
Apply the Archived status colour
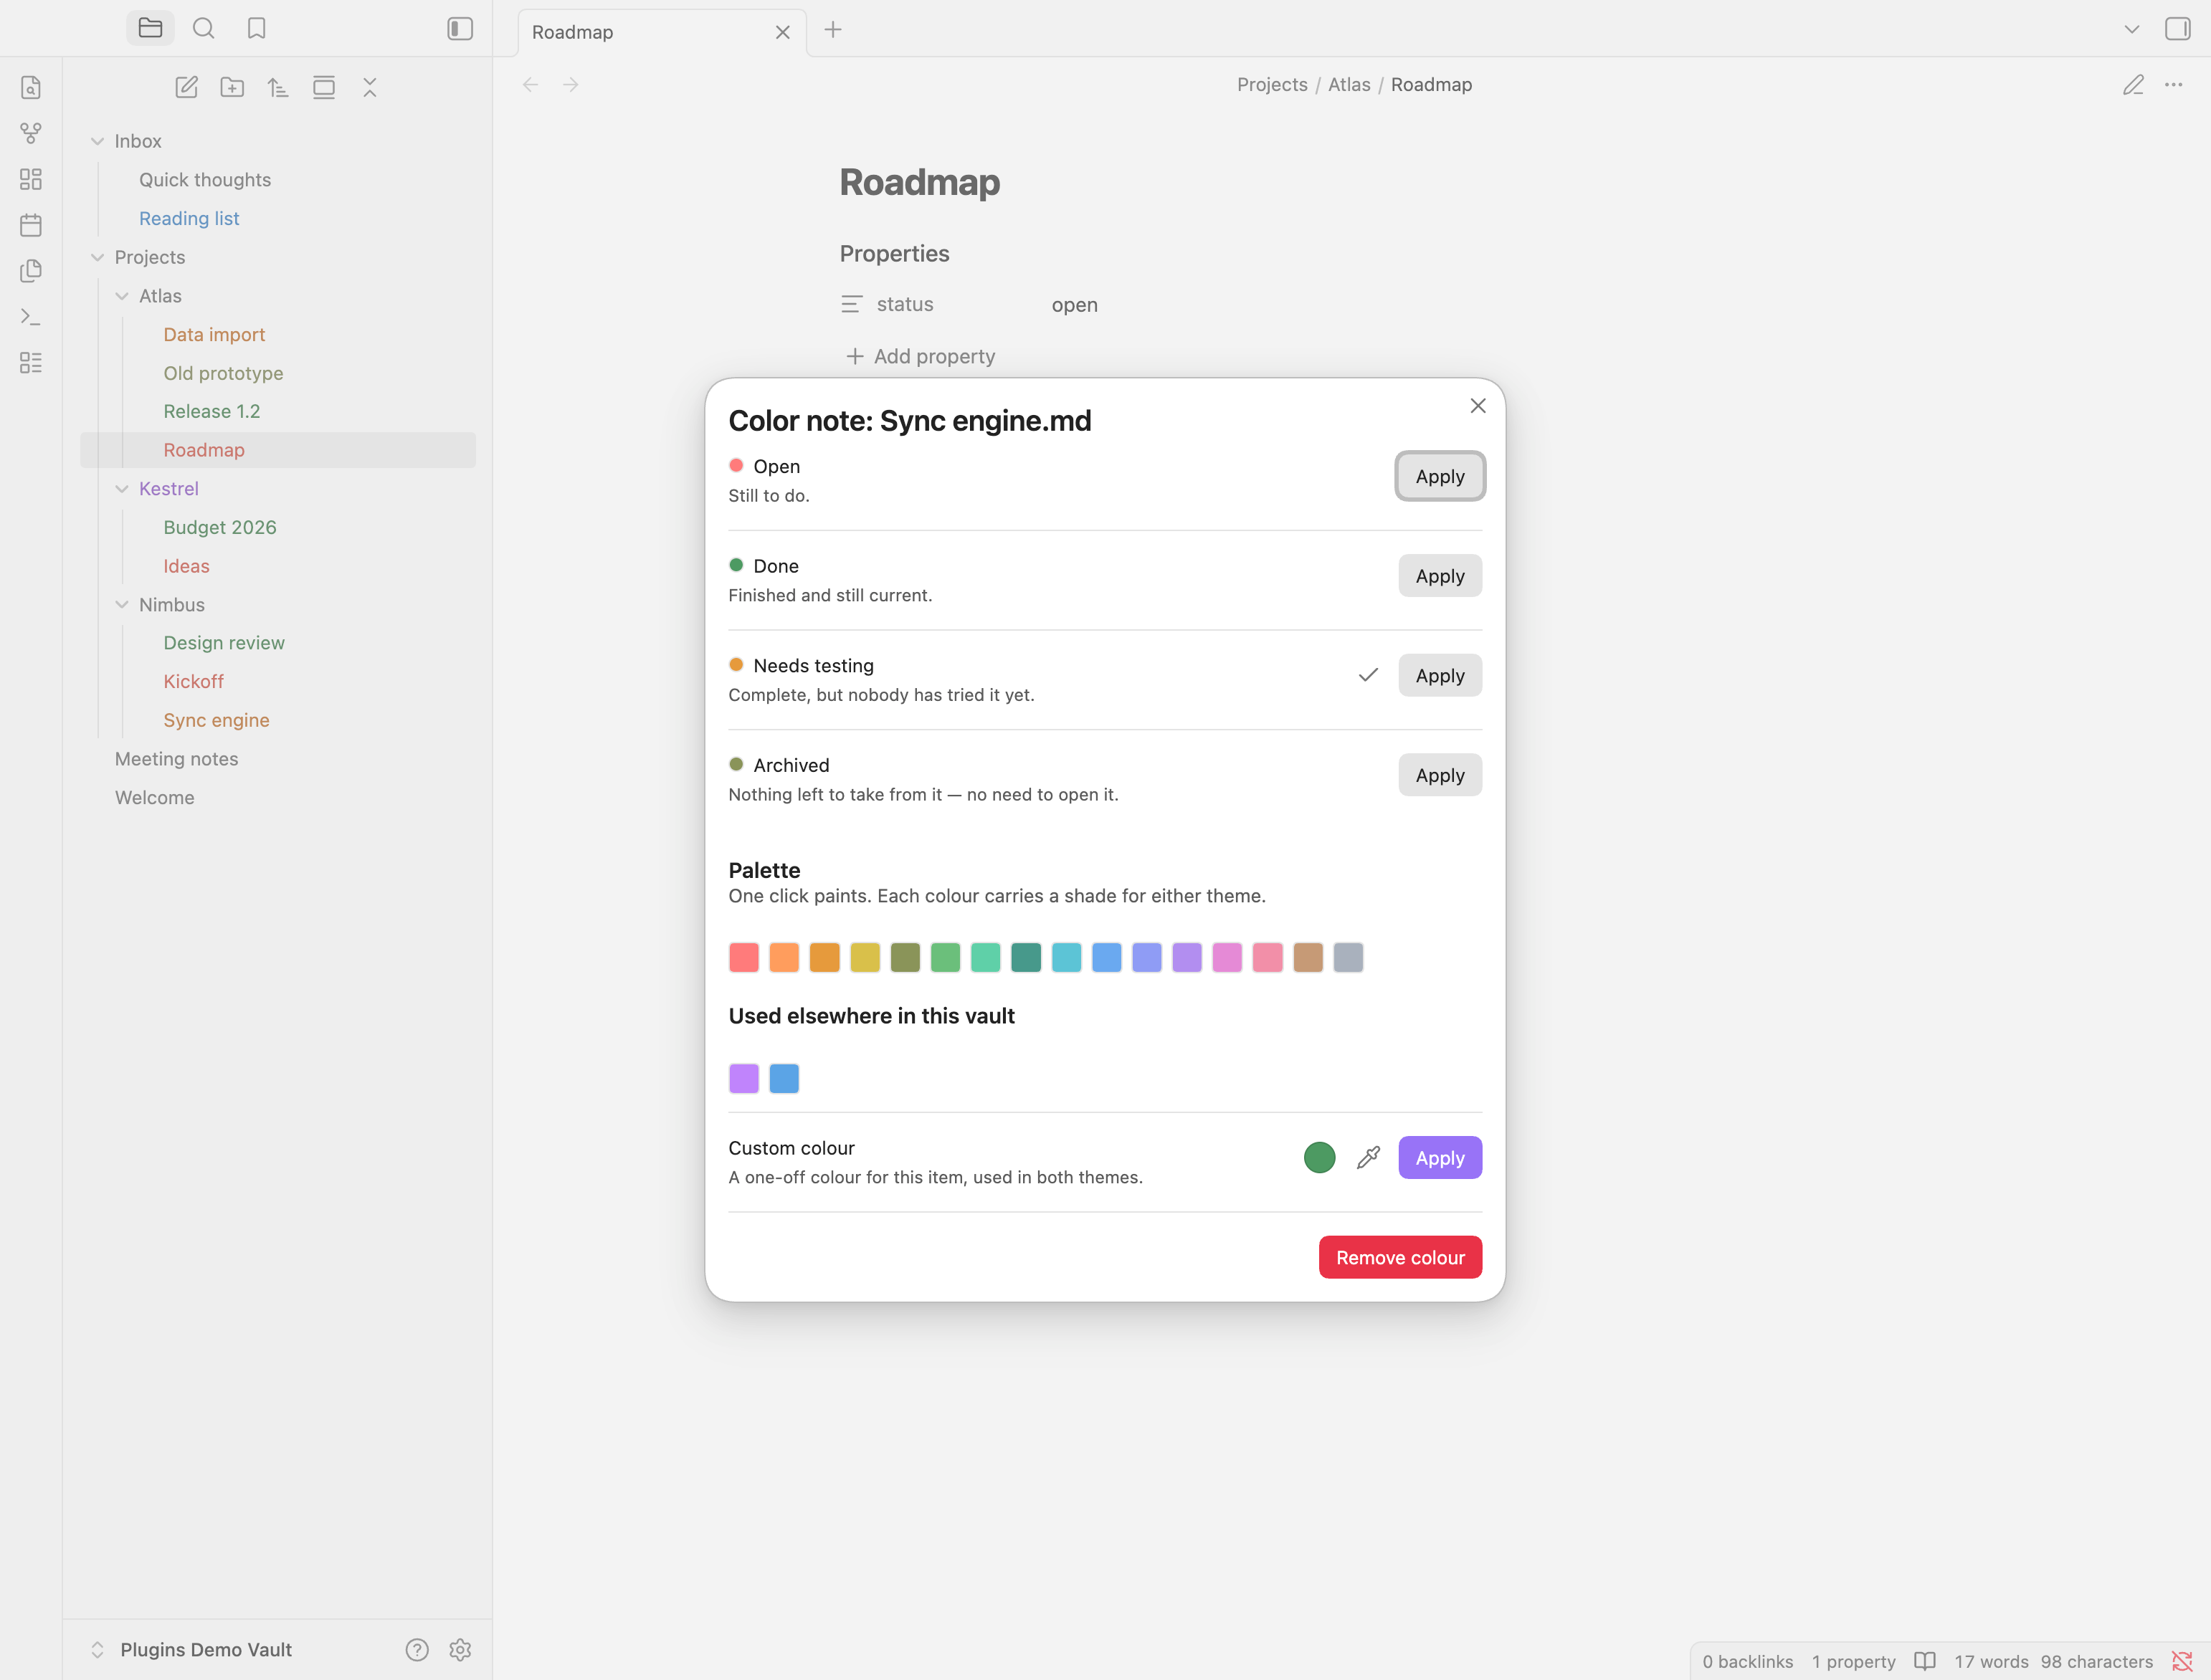coord(1440,775)
